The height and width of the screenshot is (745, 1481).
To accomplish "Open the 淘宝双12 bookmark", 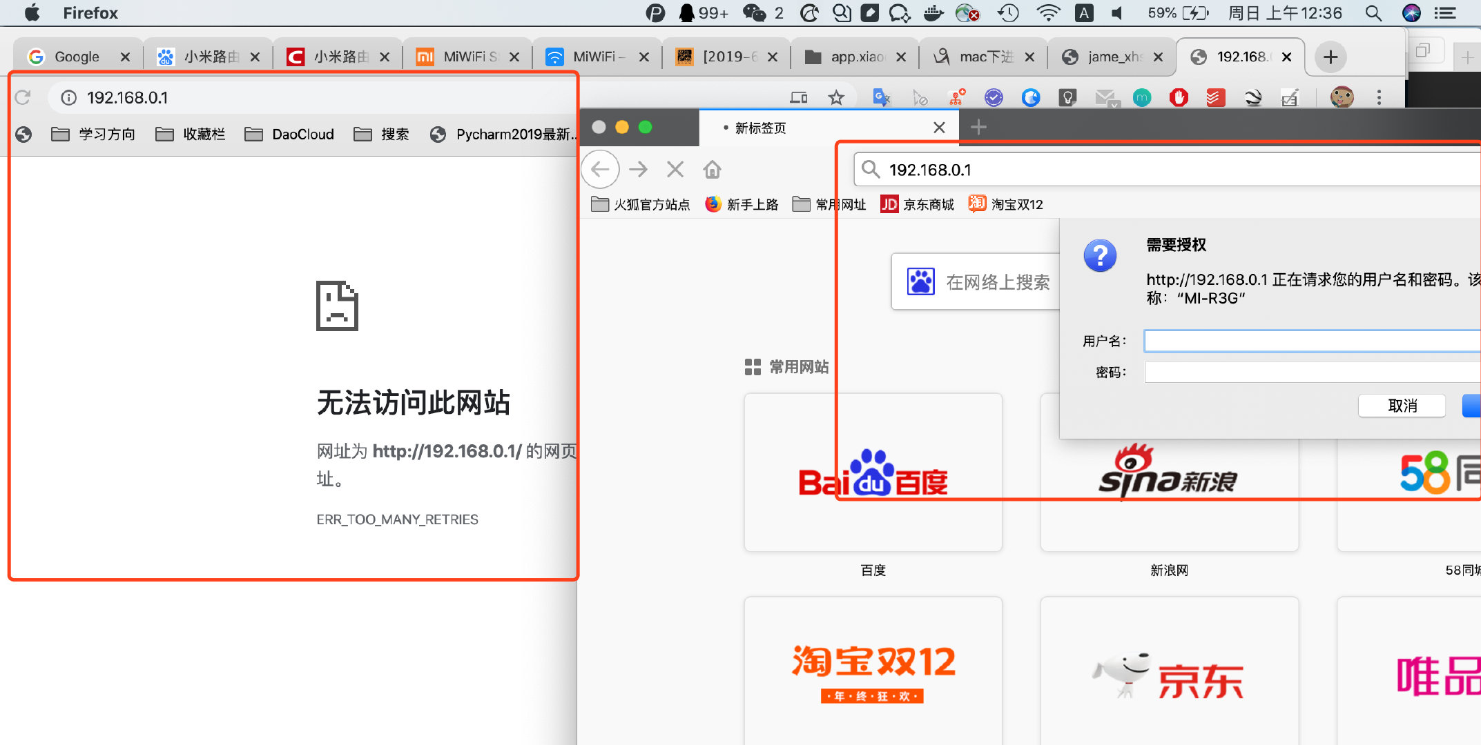I will pyautogui.click(x=1006, y=204).
